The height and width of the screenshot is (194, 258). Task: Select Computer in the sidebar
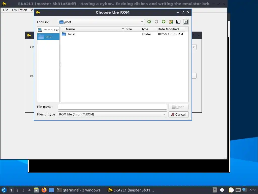tap(48, 30)
